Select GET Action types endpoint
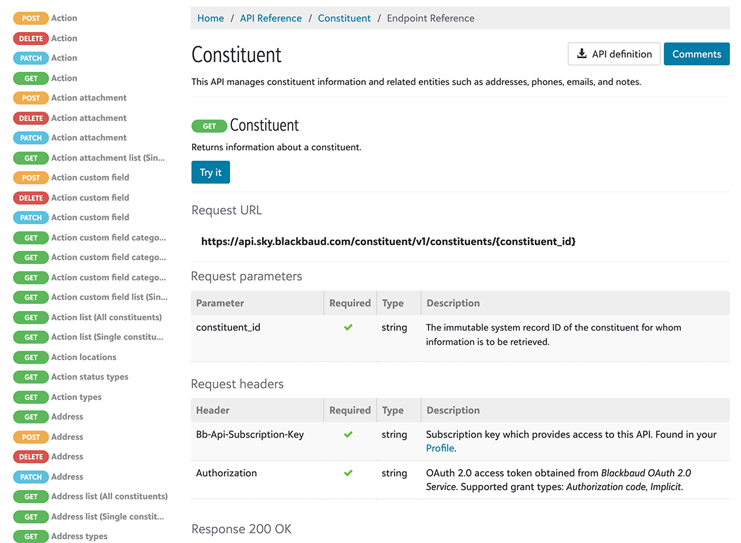 [76, 397]
